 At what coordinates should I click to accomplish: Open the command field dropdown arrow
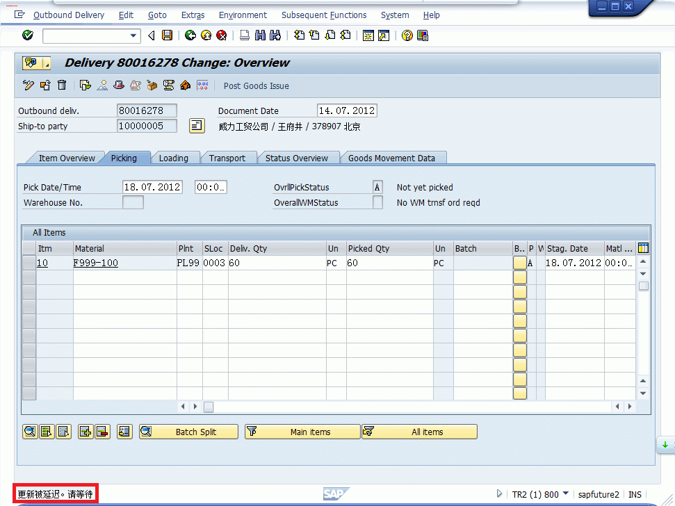click(x=133, y=35)
